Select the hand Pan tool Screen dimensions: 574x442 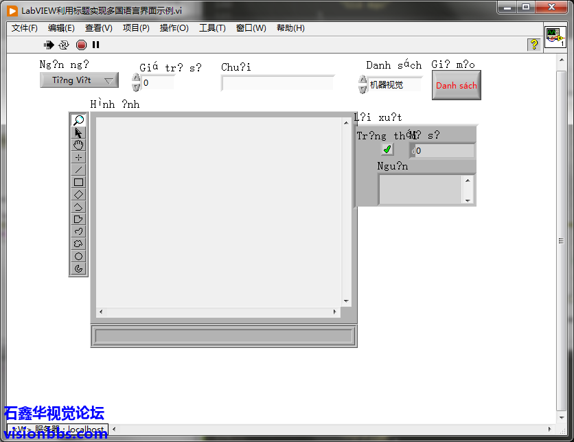coord(78,145)
